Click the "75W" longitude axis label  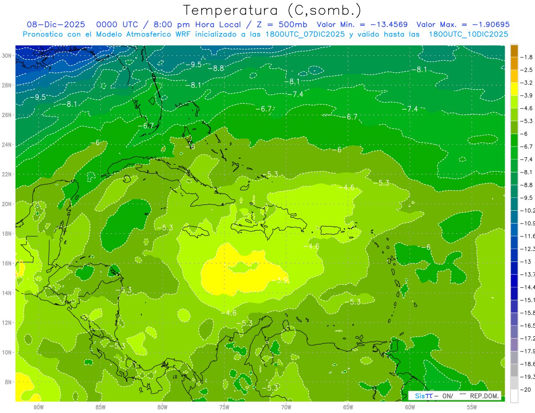tap(224, 407)
